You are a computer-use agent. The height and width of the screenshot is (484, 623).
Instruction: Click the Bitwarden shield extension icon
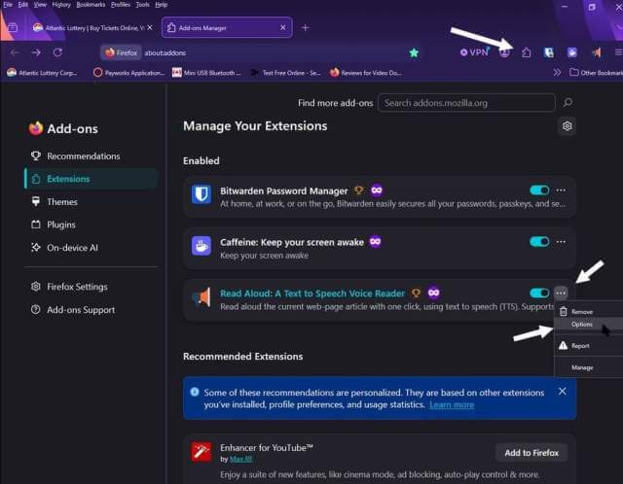coord(202,194)
